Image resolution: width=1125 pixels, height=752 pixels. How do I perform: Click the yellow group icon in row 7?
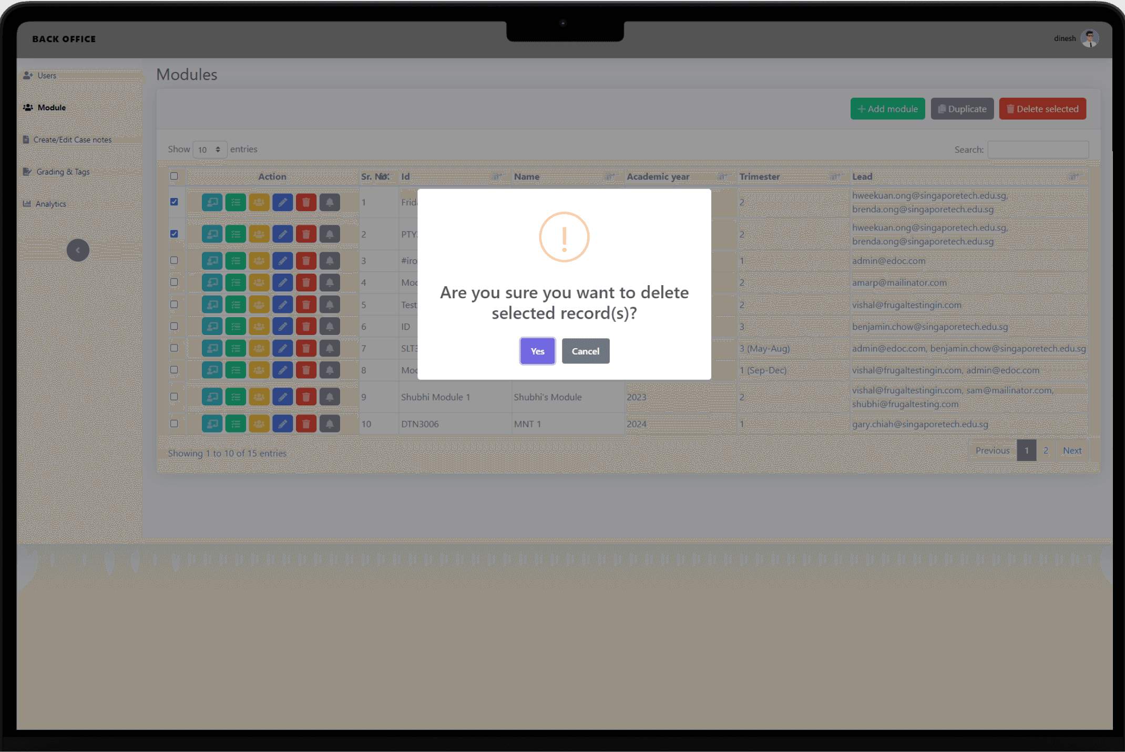click(x=259, y=348)
